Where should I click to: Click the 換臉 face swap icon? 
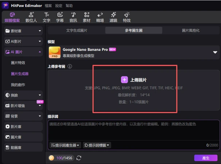pyautogui.click(x=7, y=95)
